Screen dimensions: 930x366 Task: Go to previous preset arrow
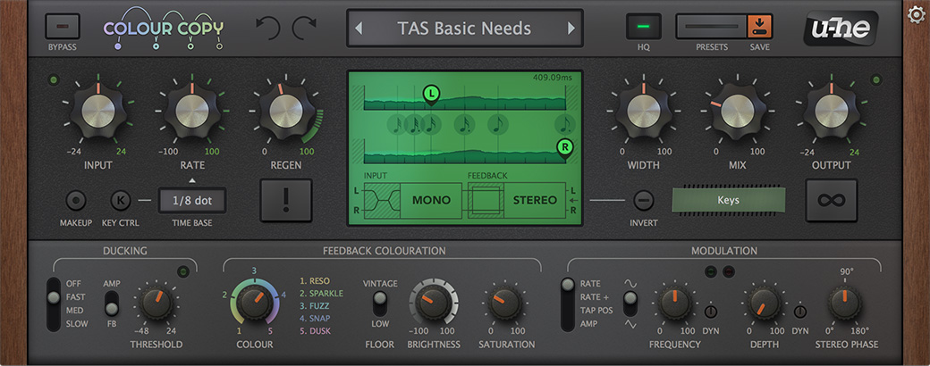[359, 28]
